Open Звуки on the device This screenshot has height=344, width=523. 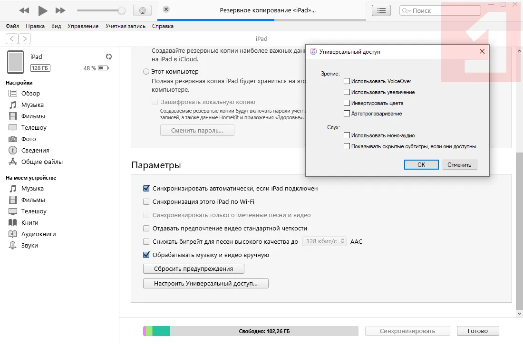pyautogui.click(x=29, y=245)
